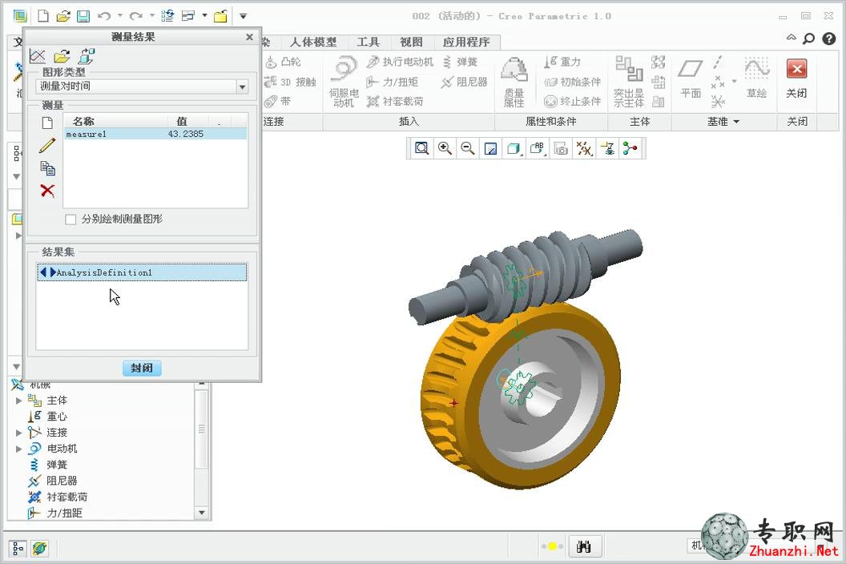The width and height of the screenshot is (846, 564).
Task: Click the 终止条件 ribbon button
Action: [x=572, y=102]
